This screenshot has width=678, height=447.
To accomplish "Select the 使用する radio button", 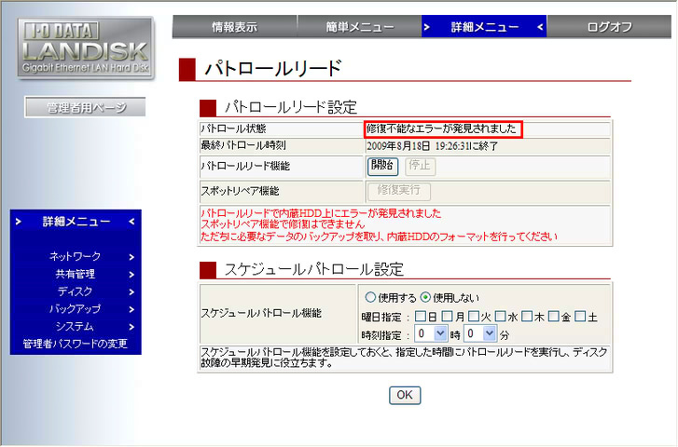I will pyautogui.click(x=370, y=298).
